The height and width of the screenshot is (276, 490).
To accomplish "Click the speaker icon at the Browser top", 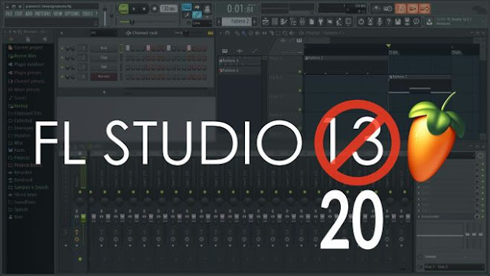I will point(44,39).
